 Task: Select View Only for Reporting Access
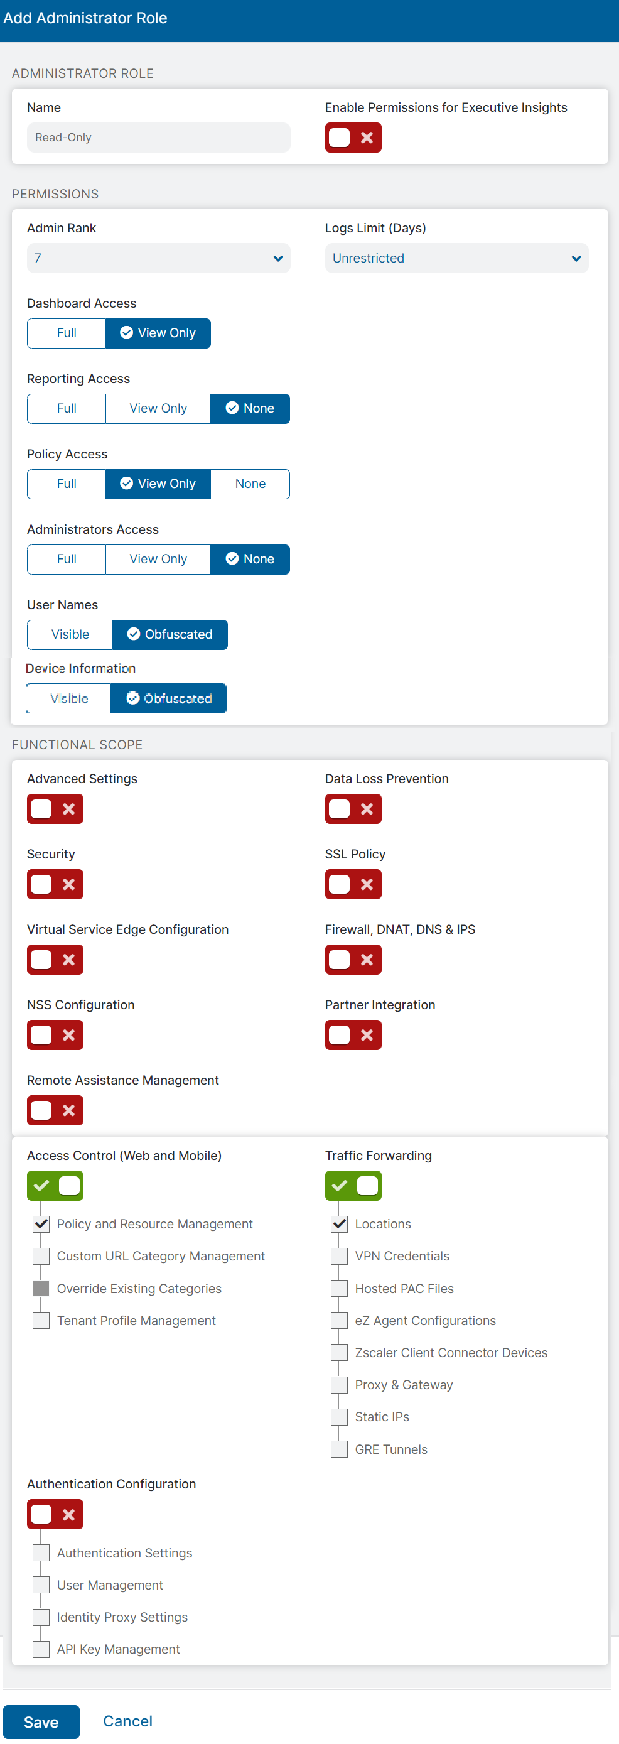[x=158, y=408]
